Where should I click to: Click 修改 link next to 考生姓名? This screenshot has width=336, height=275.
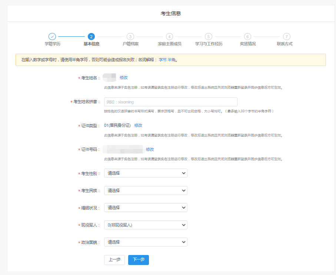124,77
